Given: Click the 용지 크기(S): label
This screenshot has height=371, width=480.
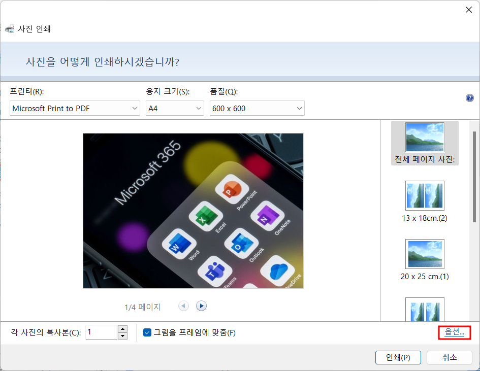Looking at the screenshot, I should (168, 91).
